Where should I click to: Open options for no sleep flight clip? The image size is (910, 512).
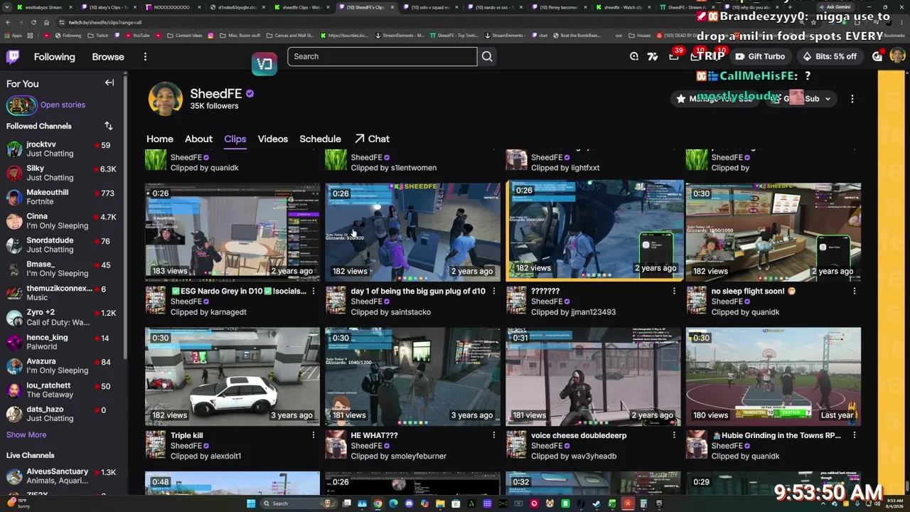pos(855,291)
